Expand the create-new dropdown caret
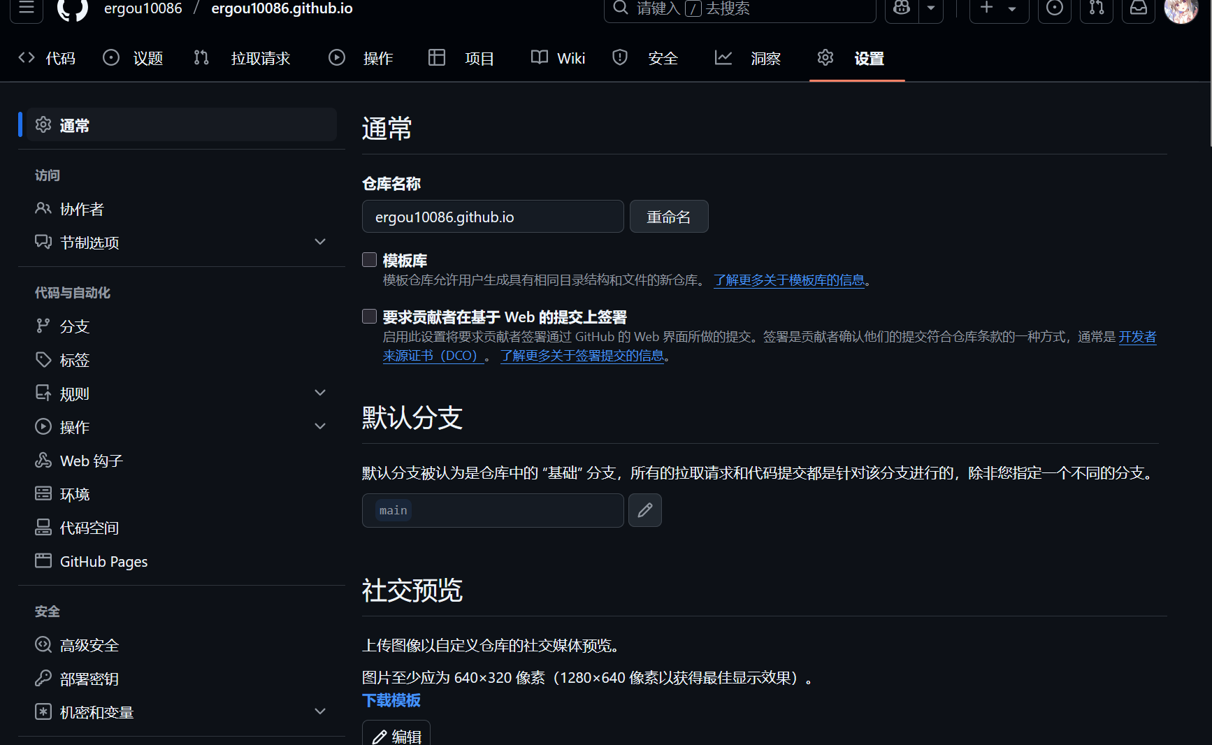The height and width of the screenshot is (745, 1212). [1012, 8]
